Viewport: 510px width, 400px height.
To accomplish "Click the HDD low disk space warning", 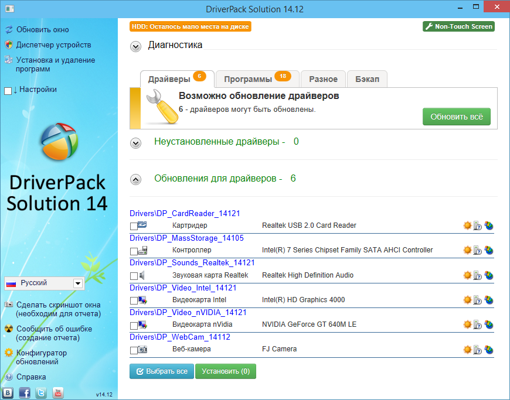I will (x=191, y=26).
